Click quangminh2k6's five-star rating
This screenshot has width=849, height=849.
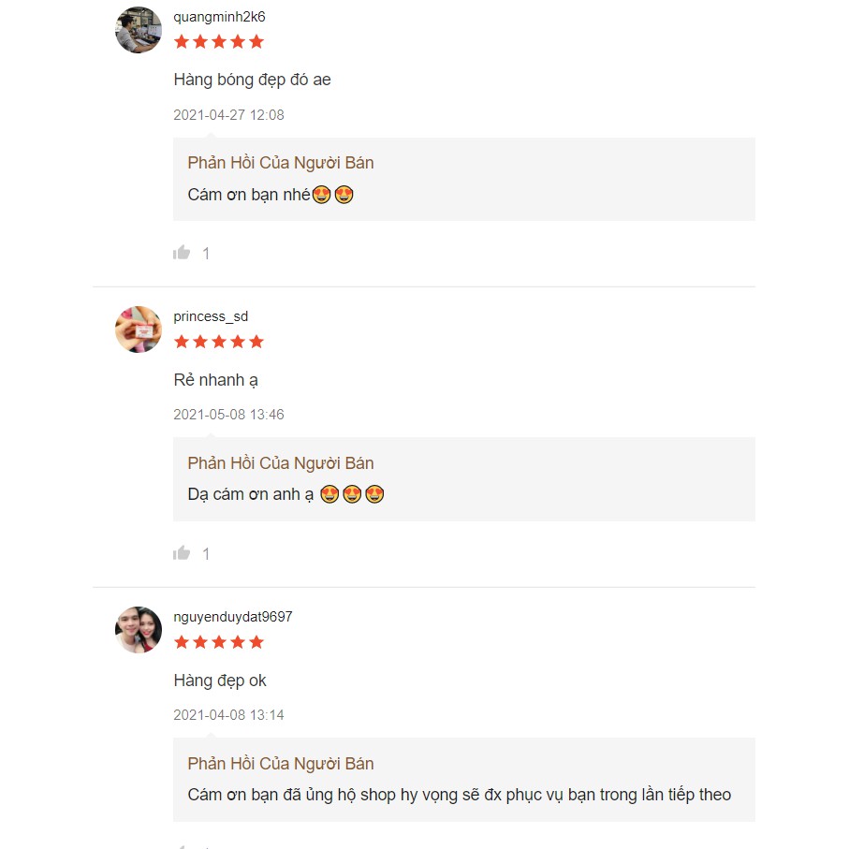(x=219, y=41)
